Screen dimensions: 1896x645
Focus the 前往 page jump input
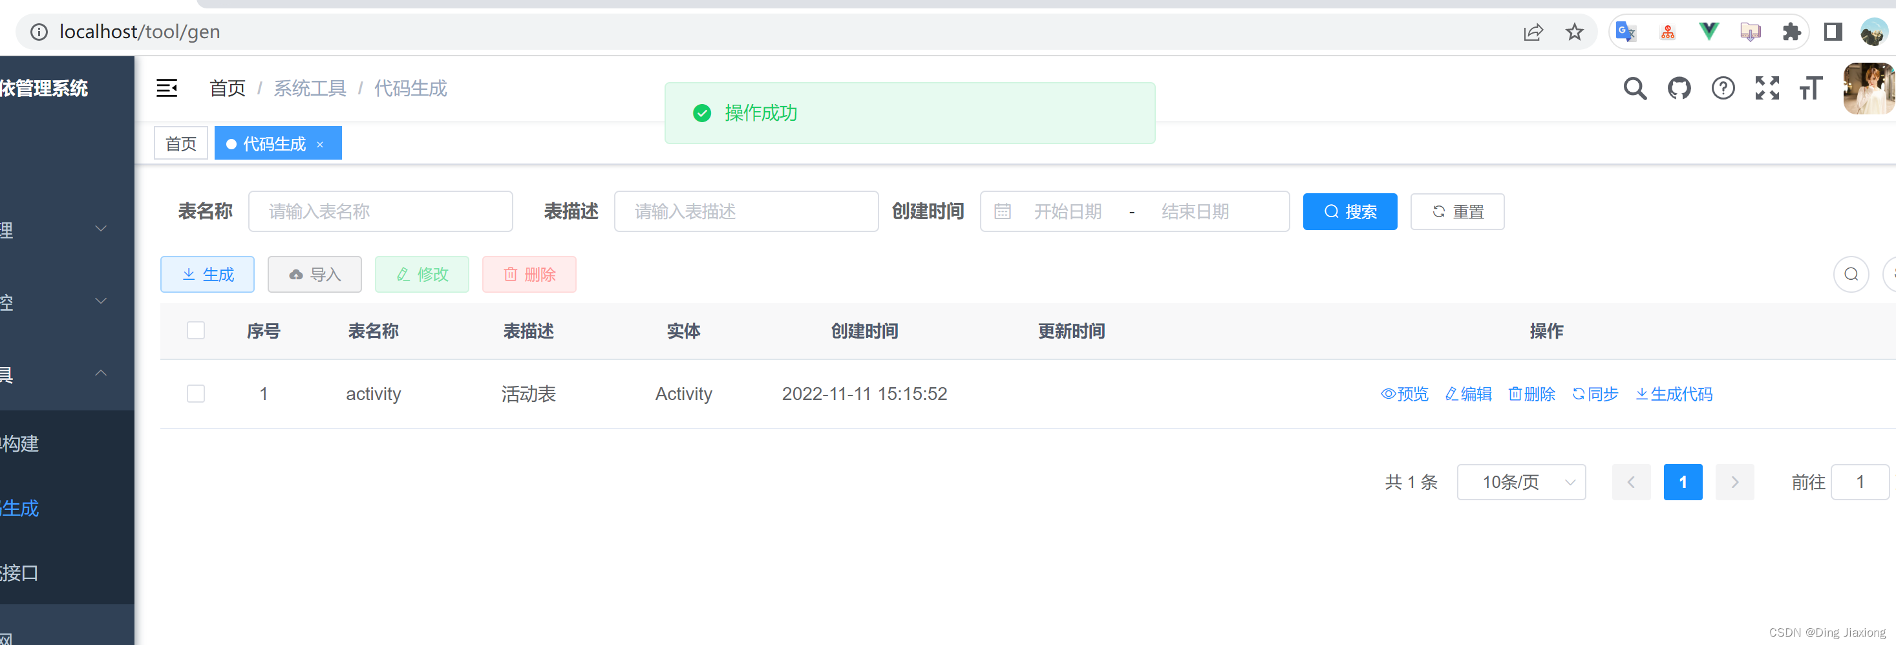pyautogui.click(x=1860, y=481)
